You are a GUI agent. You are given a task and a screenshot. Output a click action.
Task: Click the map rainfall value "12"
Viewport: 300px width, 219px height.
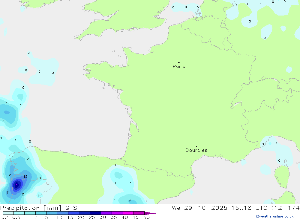tap(25, 177)
